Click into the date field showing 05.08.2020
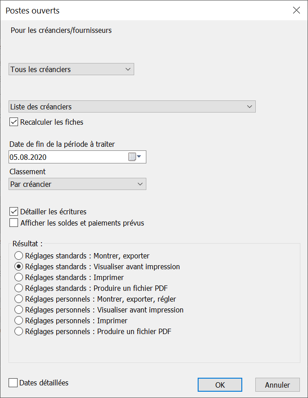Viewport: 308px width, 398px height. 68,157
